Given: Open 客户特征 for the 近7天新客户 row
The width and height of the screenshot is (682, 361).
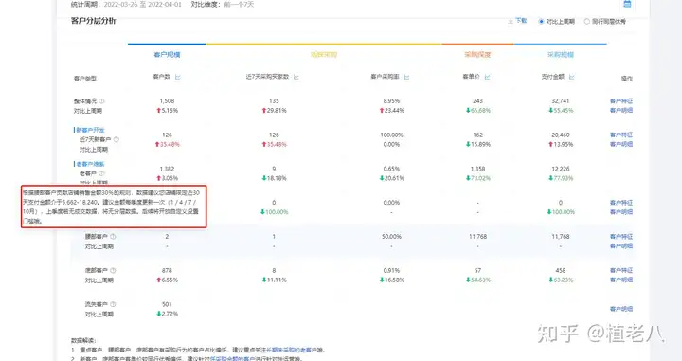Looking at the screenshot, I should [x=621, y=135].
